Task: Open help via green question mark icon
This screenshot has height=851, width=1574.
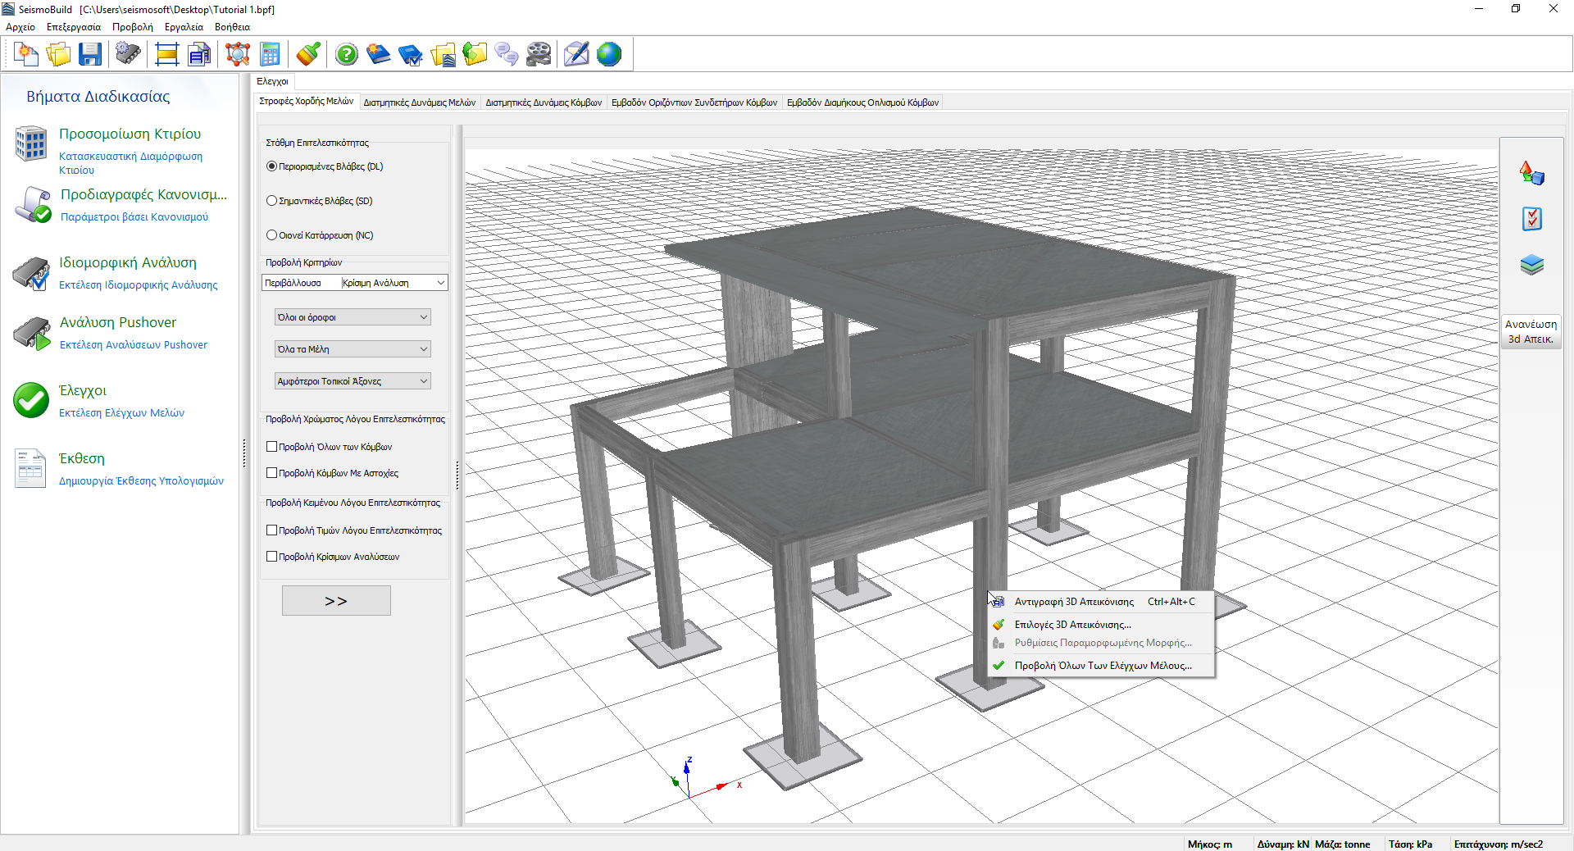Action: click(347, 55)
